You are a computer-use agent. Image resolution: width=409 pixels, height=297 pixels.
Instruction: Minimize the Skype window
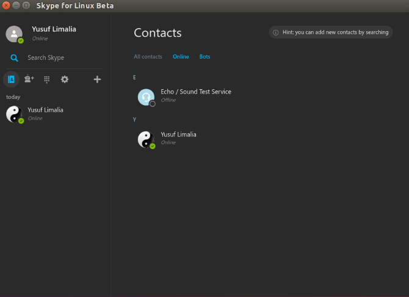(x=16, y=5)
